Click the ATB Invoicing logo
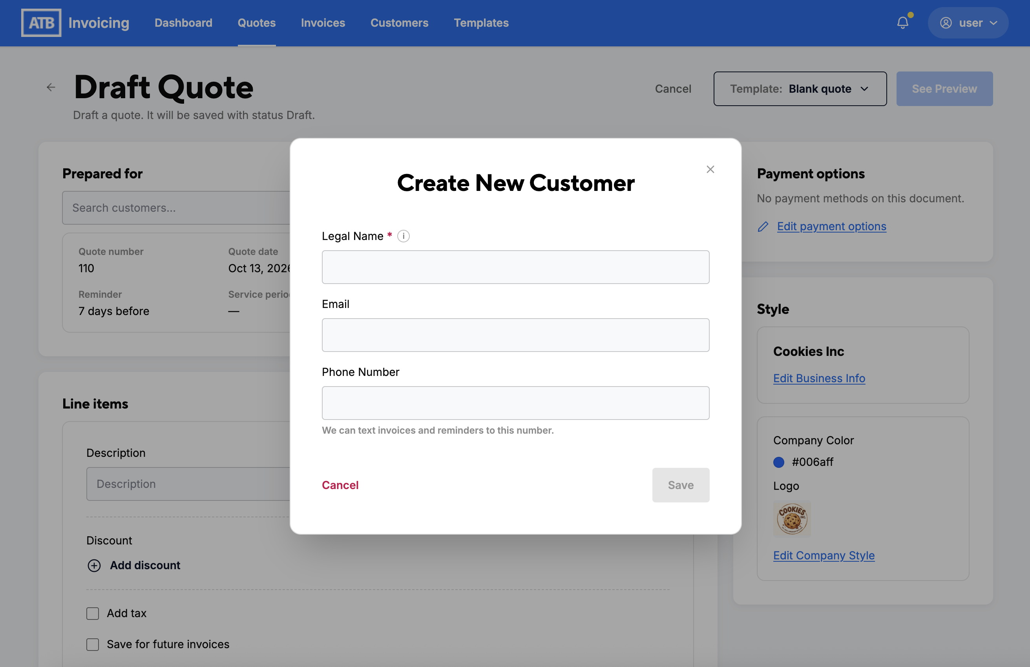The height and width of the screenshot is (667, 1030). (75, 23)
